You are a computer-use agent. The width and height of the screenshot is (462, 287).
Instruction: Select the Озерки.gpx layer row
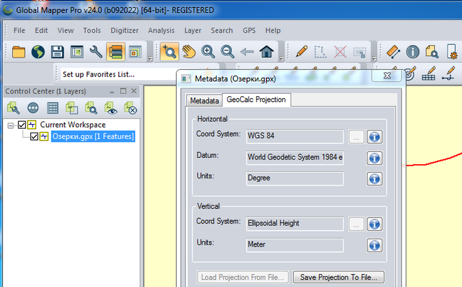93,137
